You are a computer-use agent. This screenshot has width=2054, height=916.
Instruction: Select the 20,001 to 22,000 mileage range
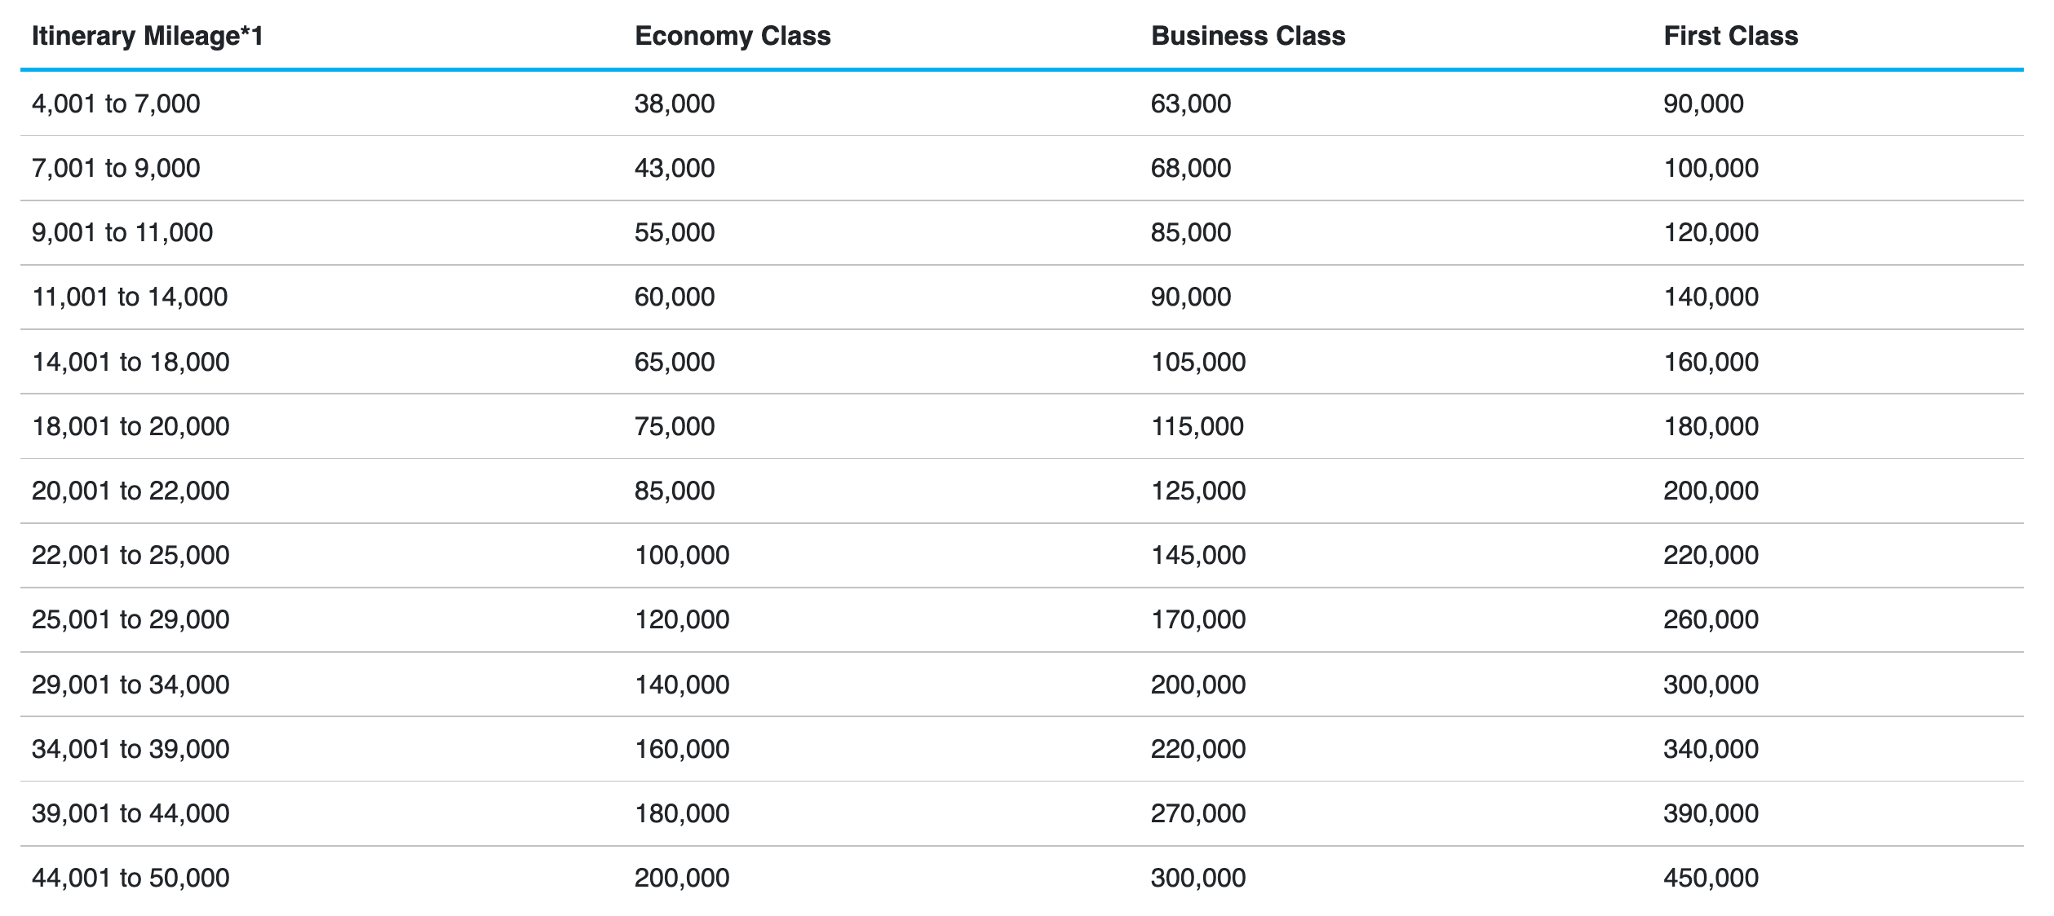(131, 491)
